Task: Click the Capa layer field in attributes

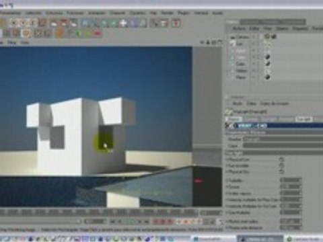Action: click(283, 146)
